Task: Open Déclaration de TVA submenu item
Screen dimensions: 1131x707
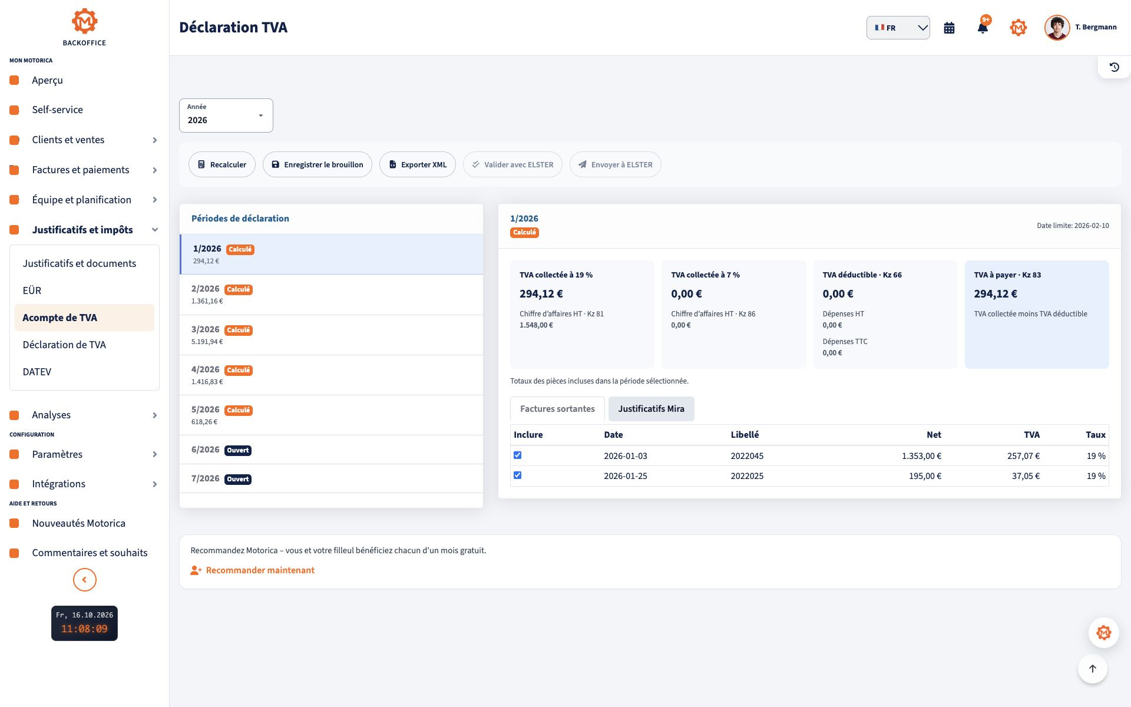Action: click(84, 345)
